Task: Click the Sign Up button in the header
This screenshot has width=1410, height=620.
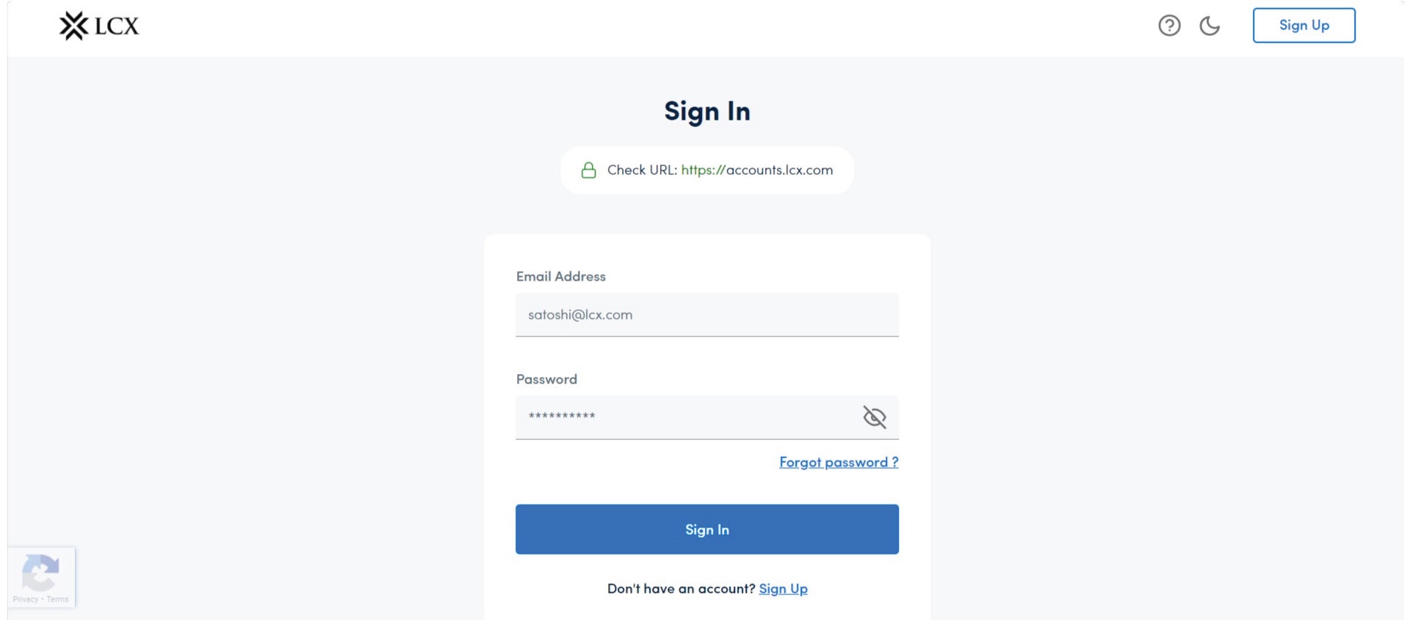Action: (x=1304, y=26)
